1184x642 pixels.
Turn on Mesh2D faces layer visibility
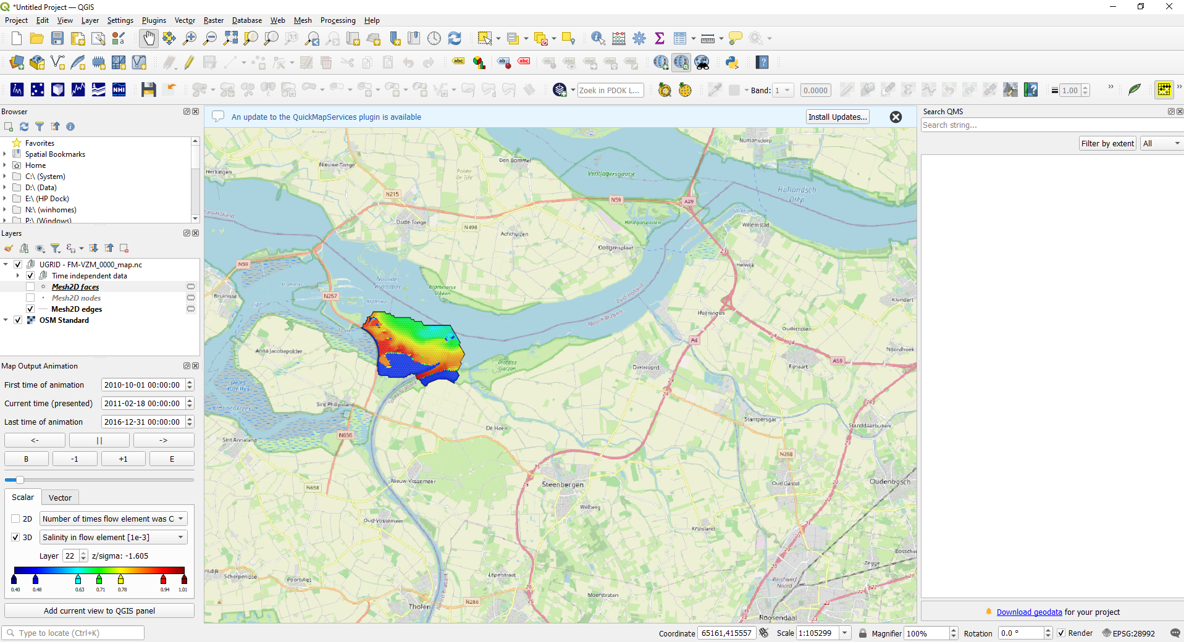[30, 287]
